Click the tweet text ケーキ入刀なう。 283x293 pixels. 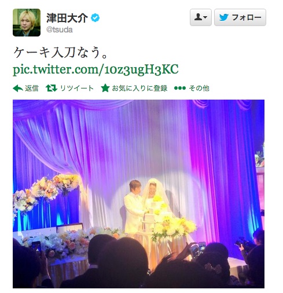(60, 53)
